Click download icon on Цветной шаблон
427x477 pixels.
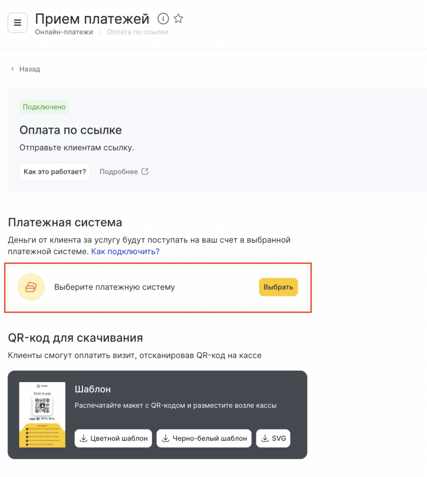[x=84, y=438]
